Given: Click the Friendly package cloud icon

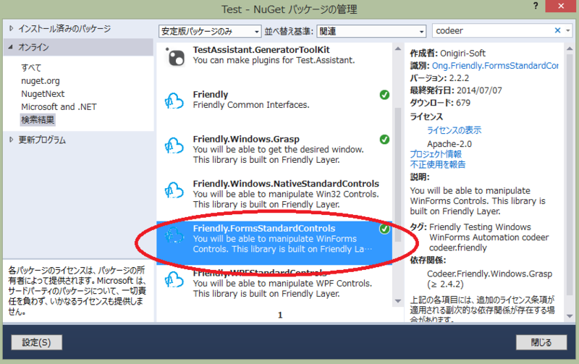Looking at the screenshot, I should click(174, 101).
